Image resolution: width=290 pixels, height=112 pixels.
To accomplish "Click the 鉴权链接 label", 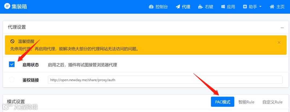I will [31, 80].
